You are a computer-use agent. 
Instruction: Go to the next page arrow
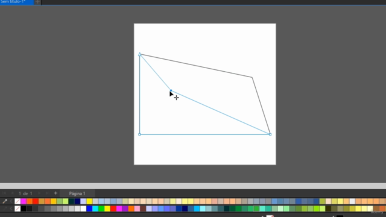click(x=39, y=193)
